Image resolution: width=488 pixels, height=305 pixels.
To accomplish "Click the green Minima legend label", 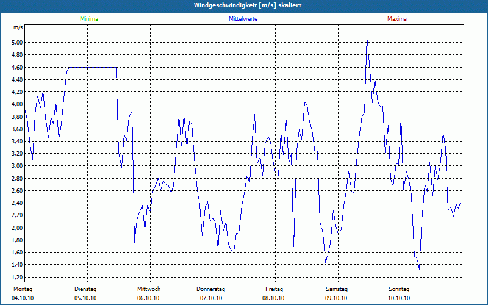I will coord(89,19).
